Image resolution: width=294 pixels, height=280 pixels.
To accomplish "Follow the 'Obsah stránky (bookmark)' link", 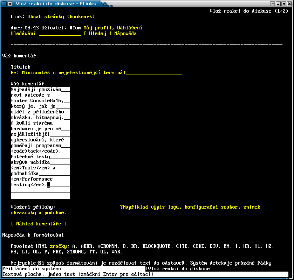I will point(61,17).
